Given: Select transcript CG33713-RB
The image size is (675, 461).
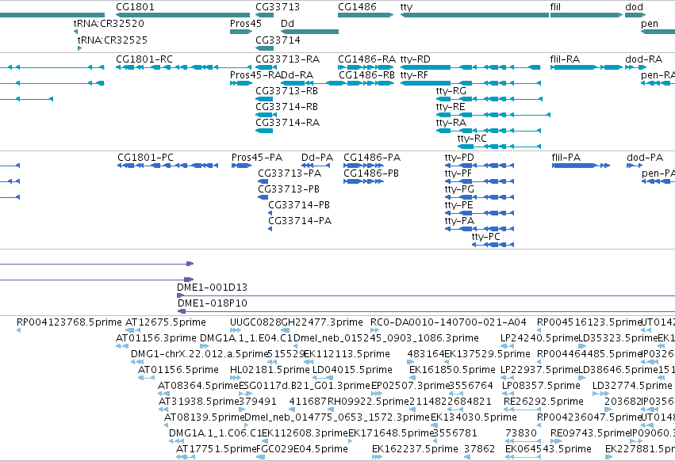Looking at the screenshot, I should pyautogui.click(x=264, y=99).
